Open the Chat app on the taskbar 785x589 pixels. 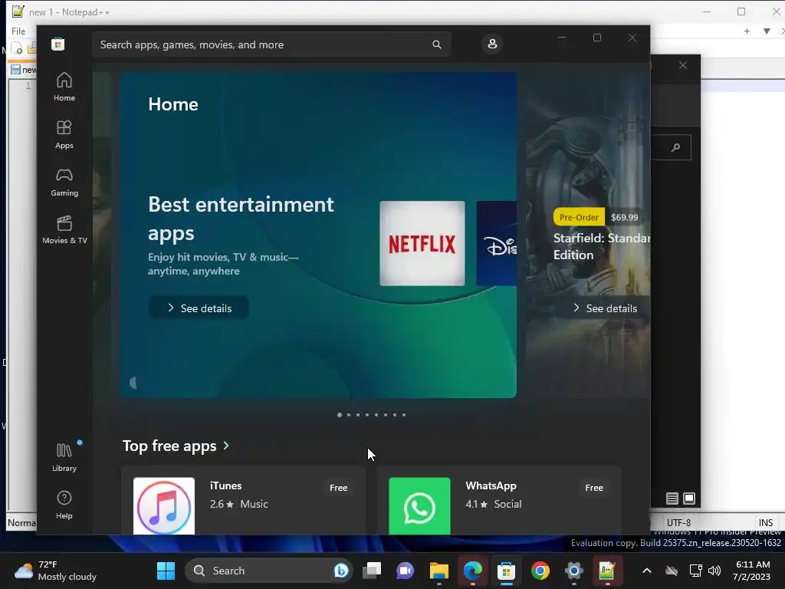405,571
